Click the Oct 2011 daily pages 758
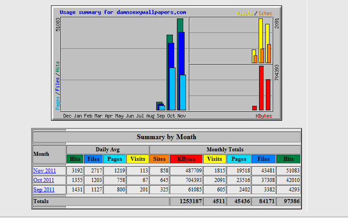The width and height of the screenshot is (348, 218). tap(121, 180)
